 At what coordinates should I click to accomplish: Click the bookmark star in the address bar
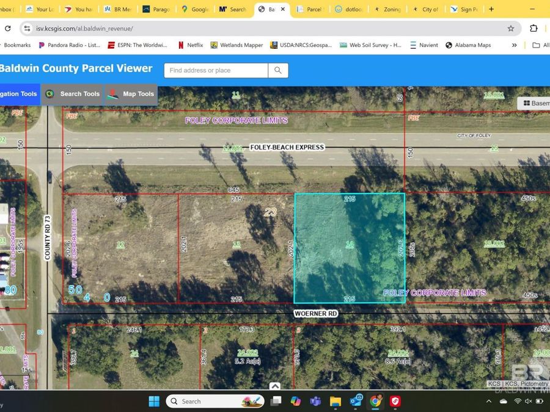click(511, 28)
